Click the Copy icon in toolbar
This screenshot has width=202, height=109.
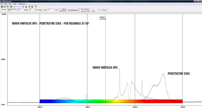(8, 7)
